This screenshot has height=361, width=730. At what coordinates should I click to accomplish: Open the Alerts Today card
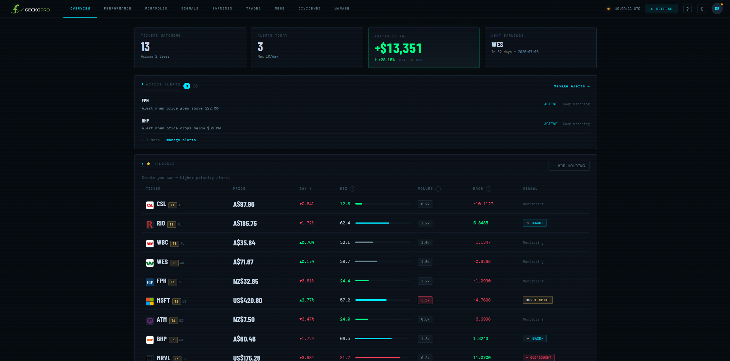coord(307,48)
